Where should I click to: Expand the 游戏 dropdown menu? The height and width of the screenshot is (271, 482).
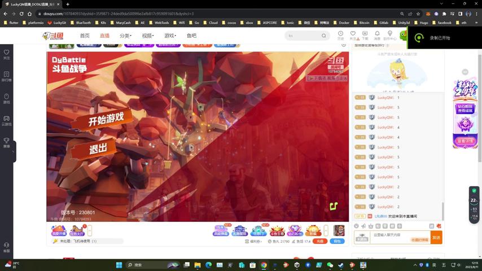coord(170,36)
